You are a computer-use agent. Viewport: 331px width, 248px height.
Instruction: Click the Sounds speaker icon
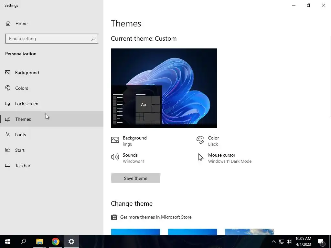[x=115, y=157]
